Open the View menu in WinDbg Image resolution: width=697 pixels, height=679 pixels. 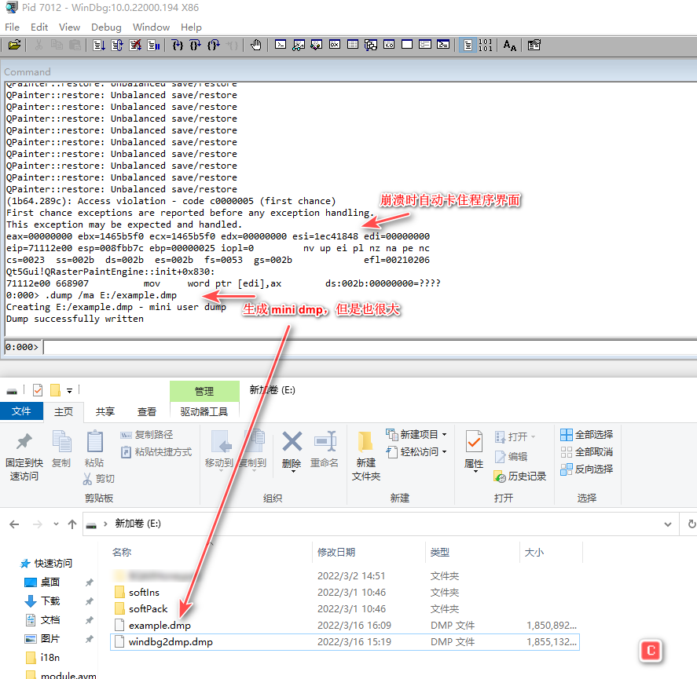pyautogui.click(x=69, y=27)
